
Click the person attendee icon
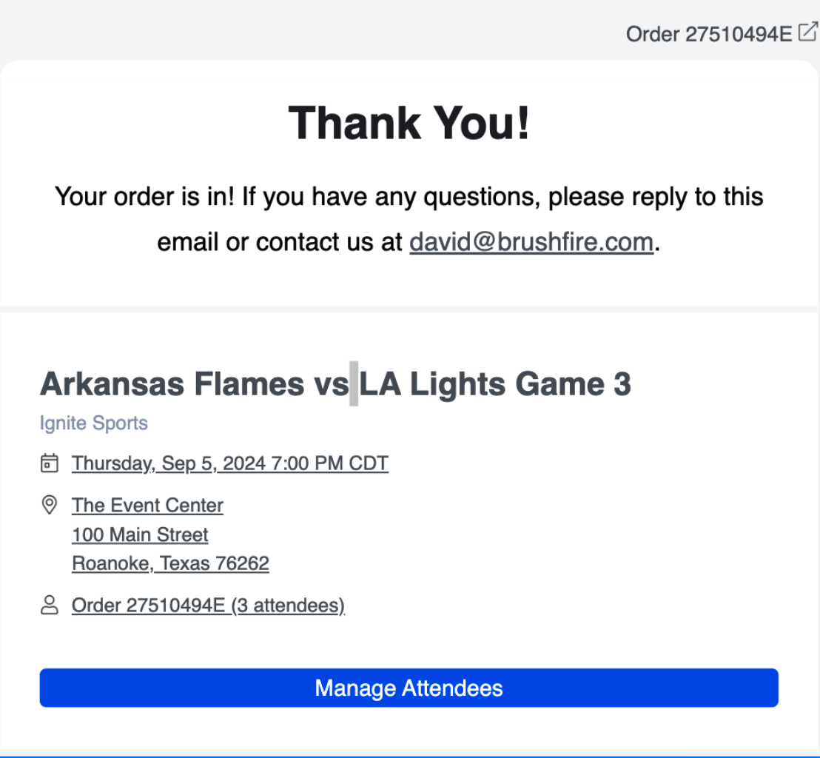(x=49, y=605)
